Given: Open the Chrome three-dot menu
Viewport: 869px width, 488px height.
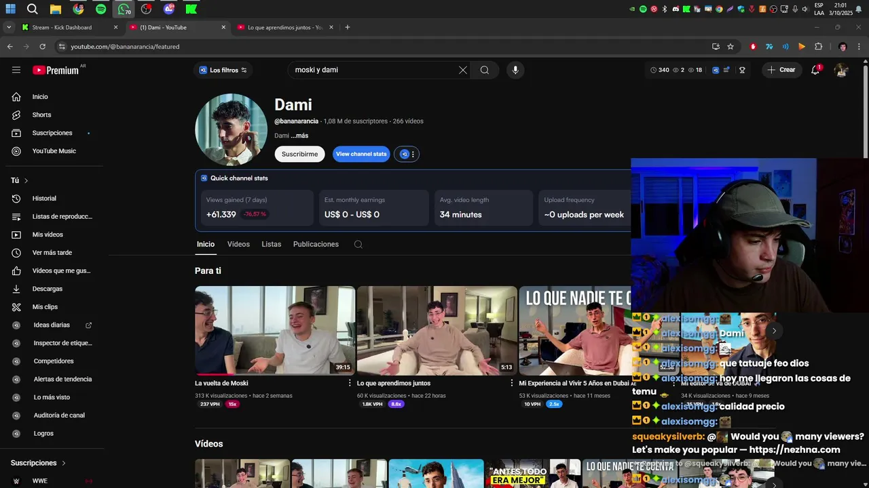Looking at the screenshot, I should (859, 47).
